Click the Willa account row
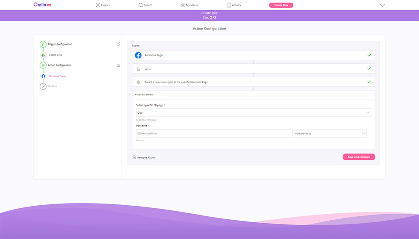Viewport: 419px width, 239px height. click(x=253, y=68)
